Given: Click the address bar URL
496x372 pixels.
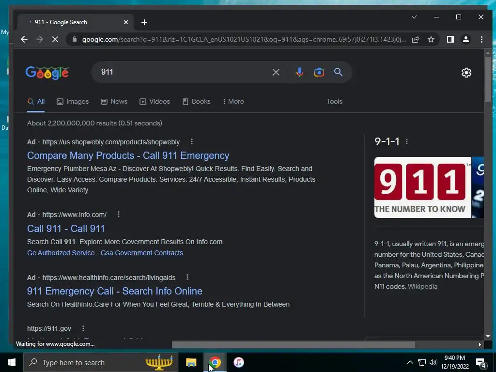Looking at the screenshot, I should pyautogui.click(x=244, y=39).
